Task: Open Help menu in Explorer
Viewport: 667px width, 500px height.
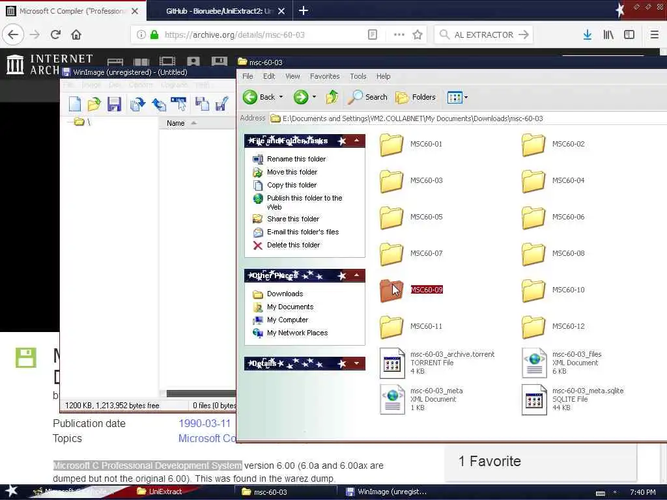Action: (x=383, y=77)
